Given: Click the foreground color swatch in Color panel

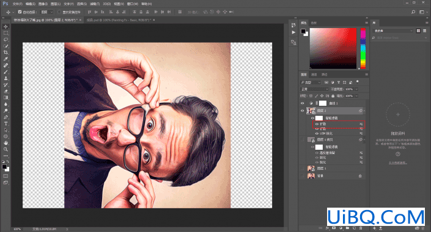Looking at the screenshot, I should tap(303, 31).
